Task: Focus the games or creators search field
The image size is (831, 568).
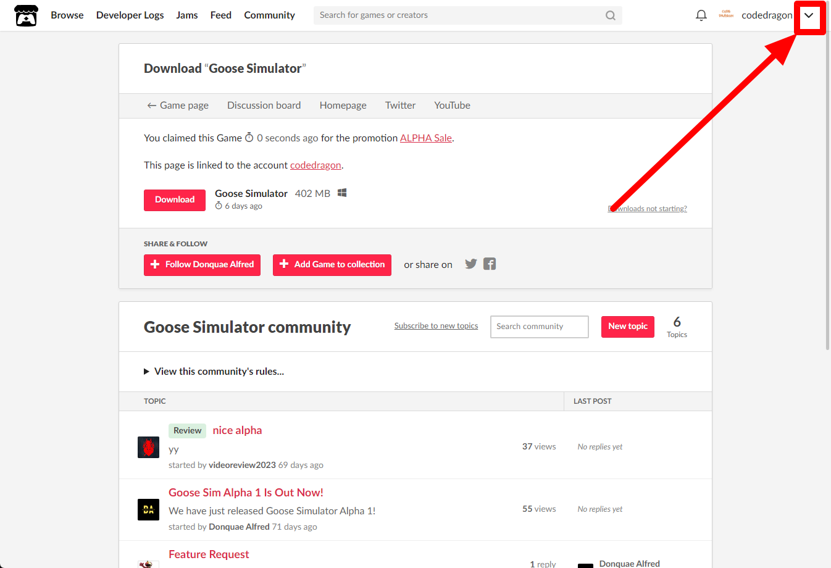Action: 467,15
